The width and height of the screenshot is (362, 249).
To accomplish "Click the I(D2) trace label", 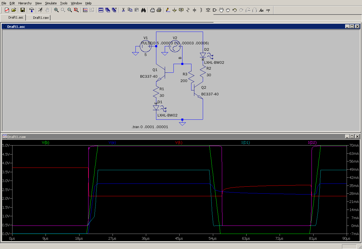I will (x=312, y=143).
